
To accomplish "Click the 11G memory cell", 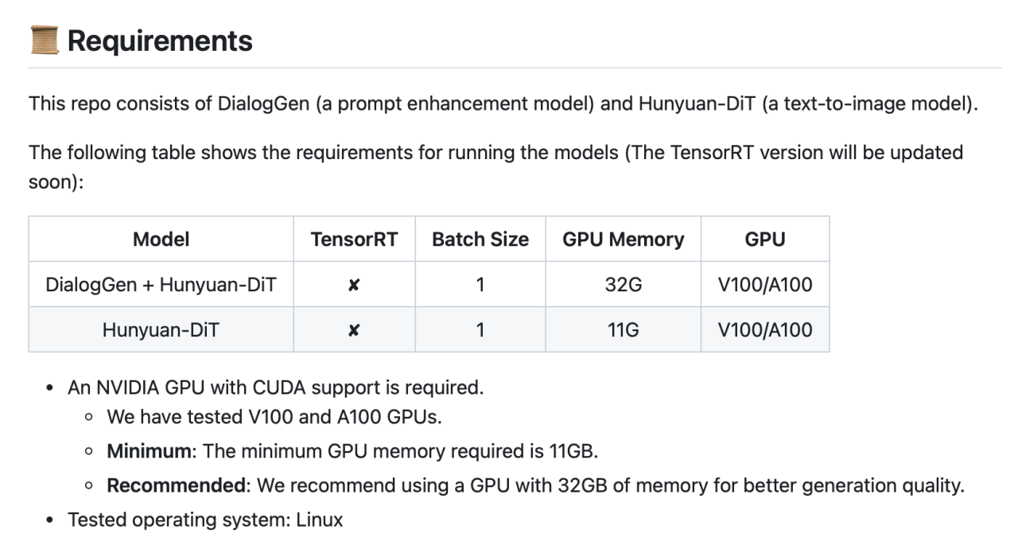I will [x=623, y=329].
